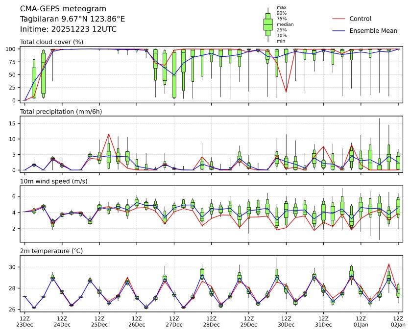The height and width of the screenshot is (333, 411).
Task: Select the "Total cloud cover (%)" panel title
Action: tap(51, 42)
